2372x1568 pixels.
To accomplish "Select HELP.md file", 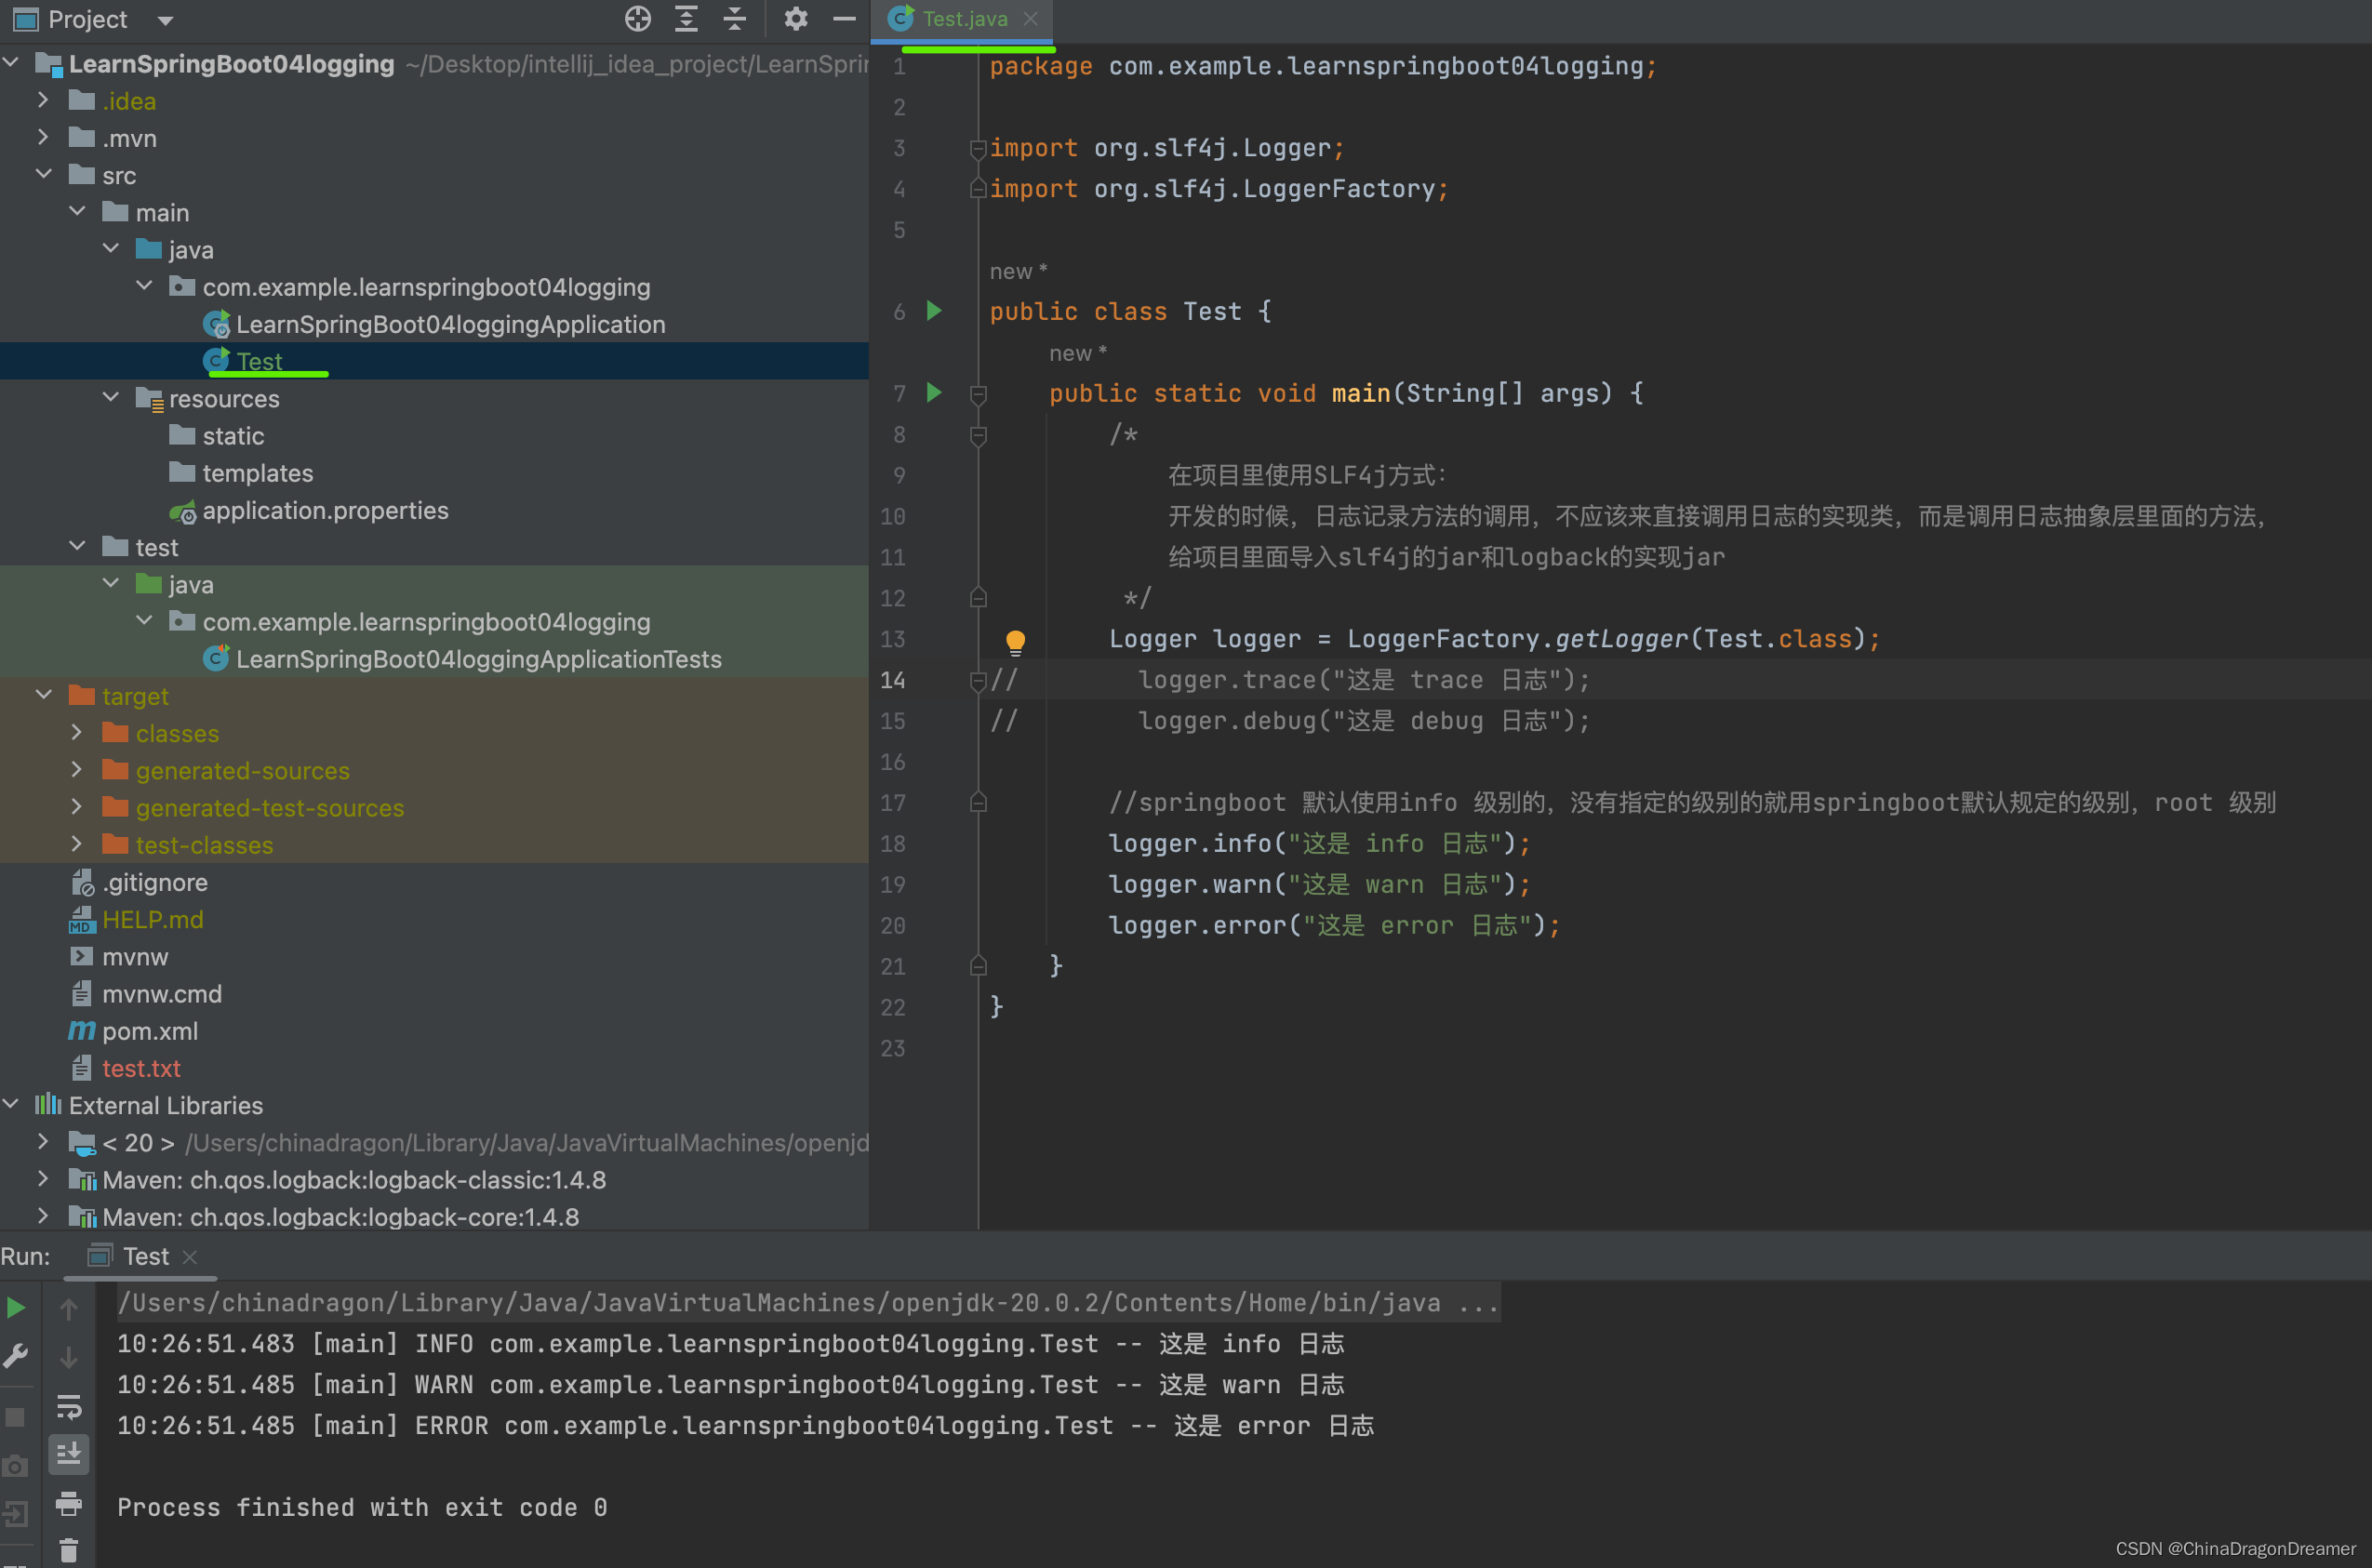I will (152, 919).
